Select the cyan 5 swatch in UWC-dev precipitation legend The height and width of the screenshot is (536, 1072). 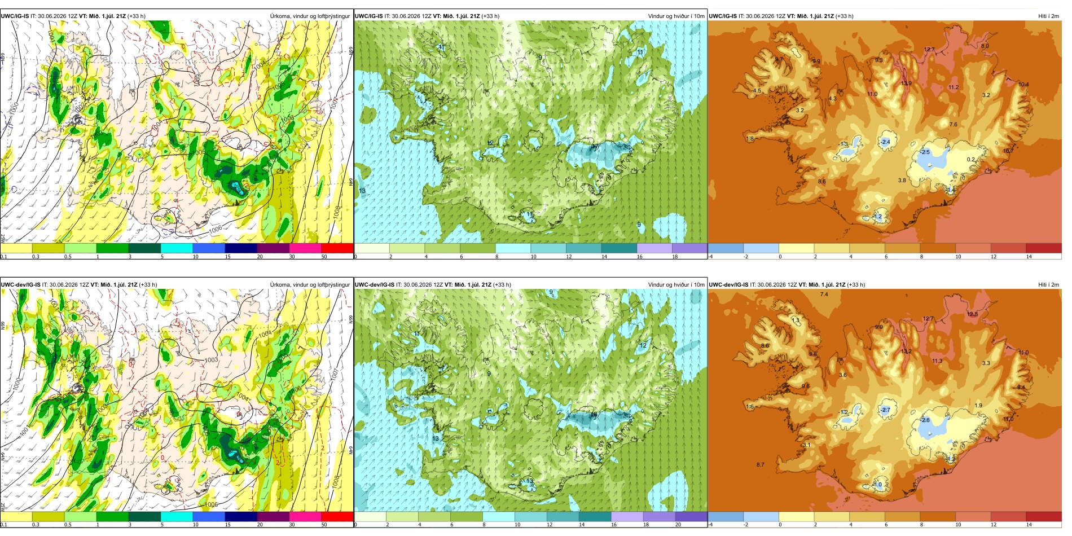pos(177,516)
